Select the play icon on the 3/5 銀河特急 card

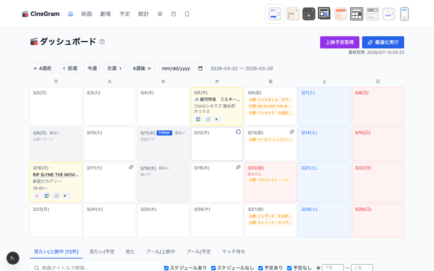(x=217, y=119)
